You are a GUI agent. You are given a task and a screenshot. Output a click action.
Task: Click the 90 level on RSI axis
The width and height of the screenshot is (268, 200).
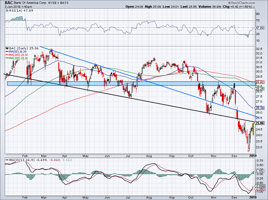tap(258, 14)
